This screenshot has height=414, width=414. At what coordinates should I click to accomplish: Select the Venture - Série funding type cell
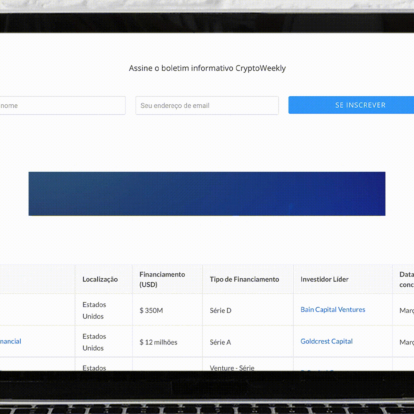click(232, 367)
